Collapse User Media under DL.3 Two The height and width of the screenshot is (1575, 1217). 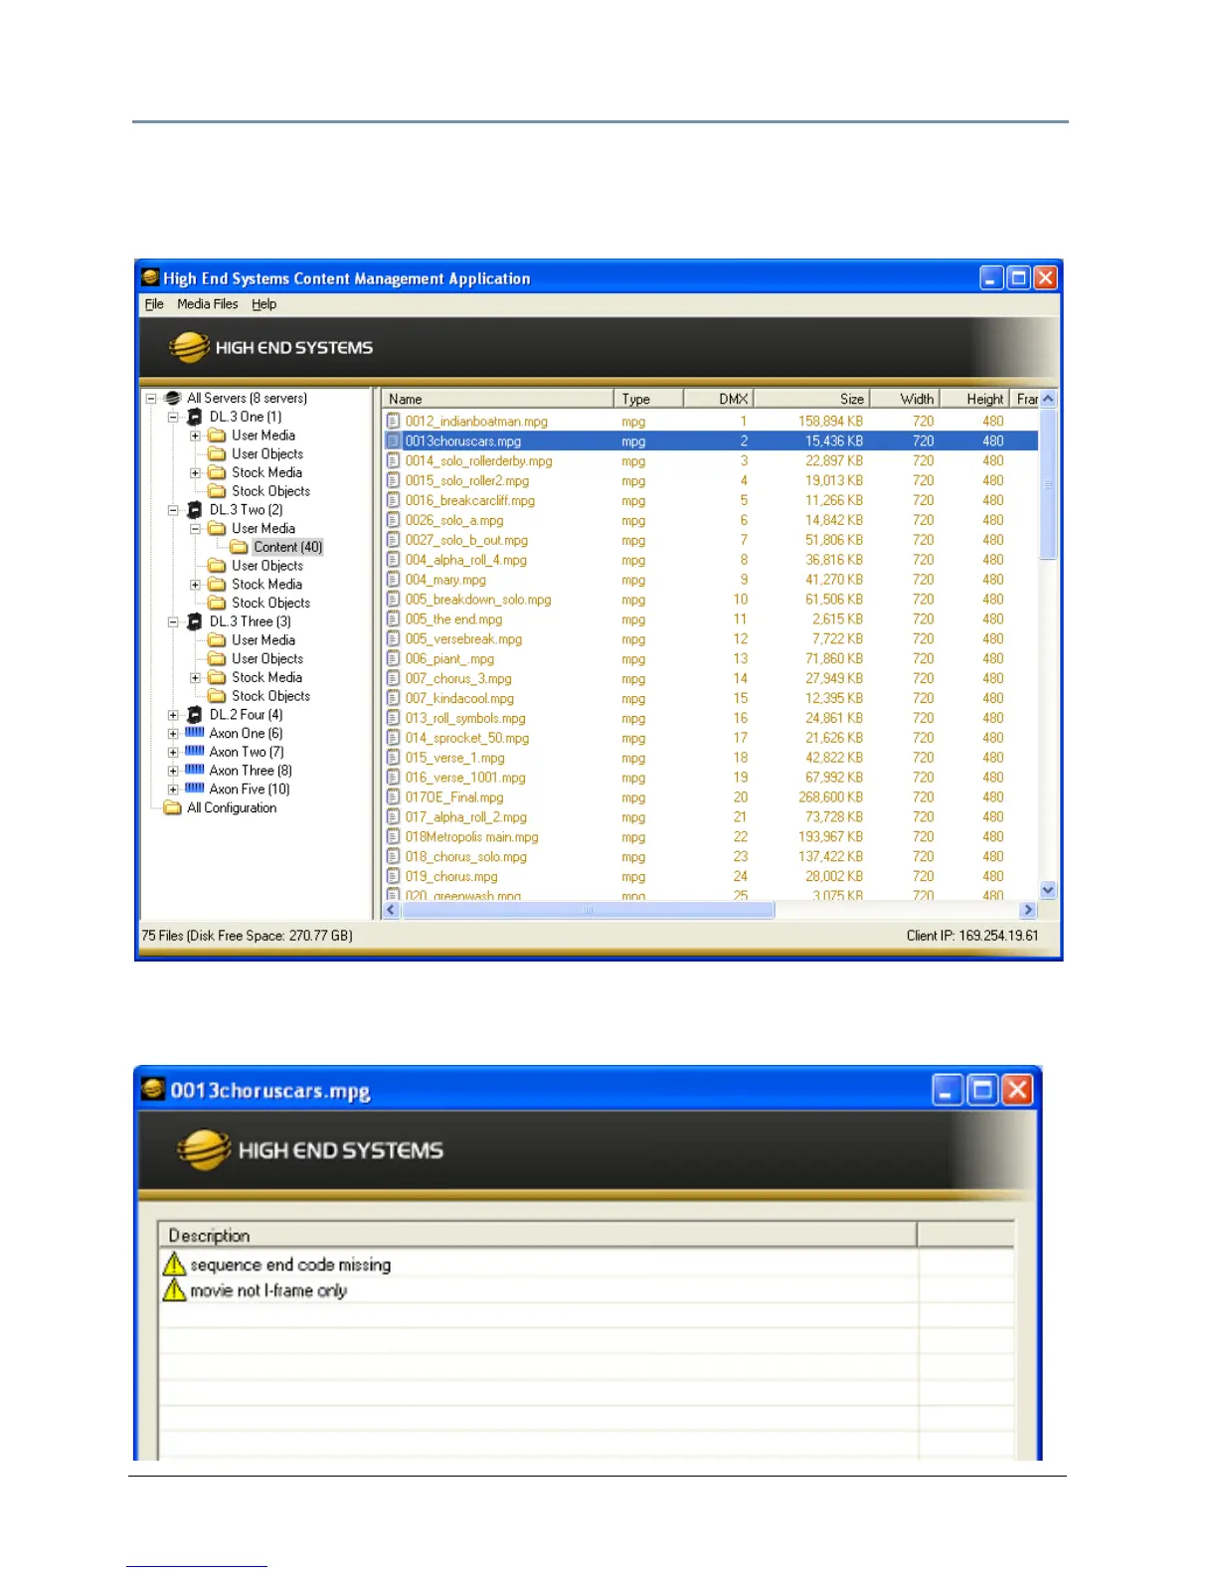[x=195, y=529]
